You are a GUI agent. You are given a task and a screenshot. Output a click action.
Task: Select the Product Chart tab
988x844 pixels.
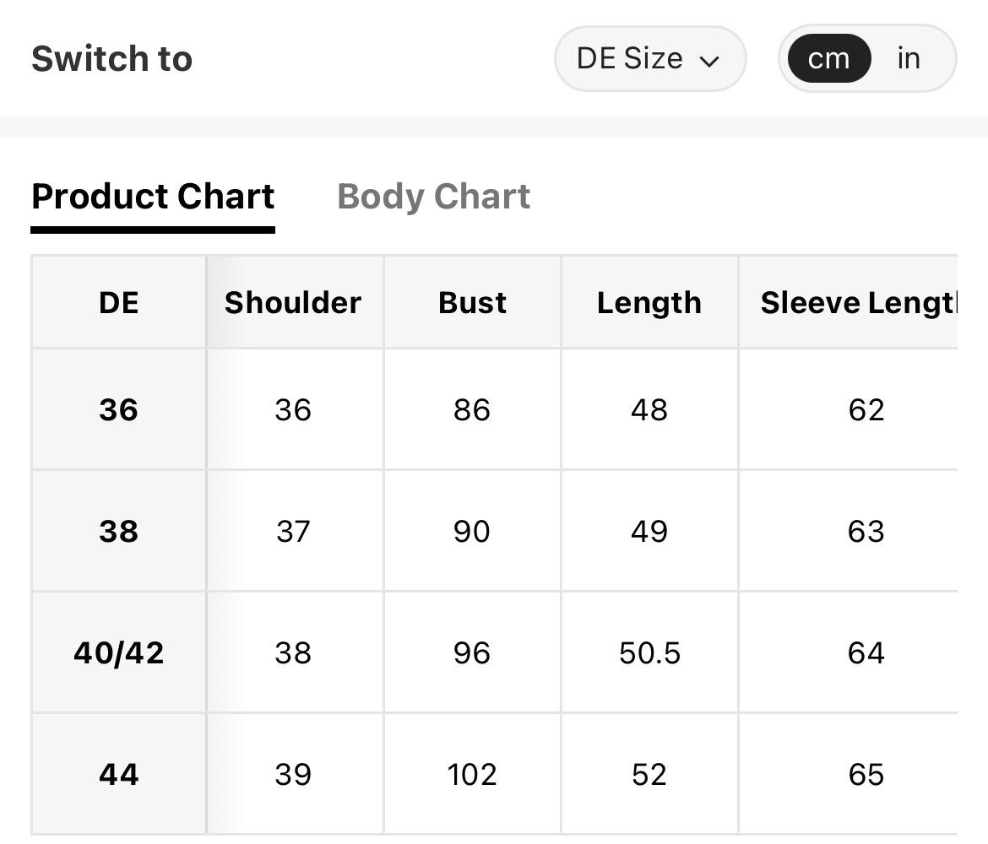point(153,197)
